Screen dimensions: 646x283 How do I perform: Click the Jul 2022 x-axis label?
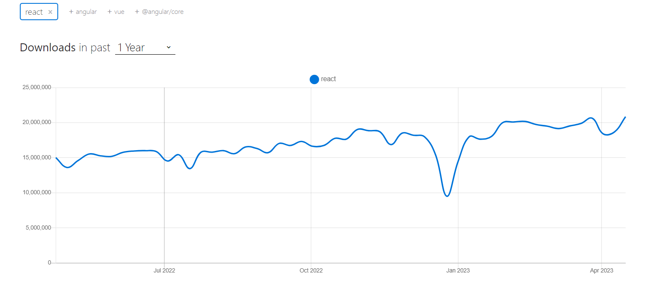[x=164, y=270]
